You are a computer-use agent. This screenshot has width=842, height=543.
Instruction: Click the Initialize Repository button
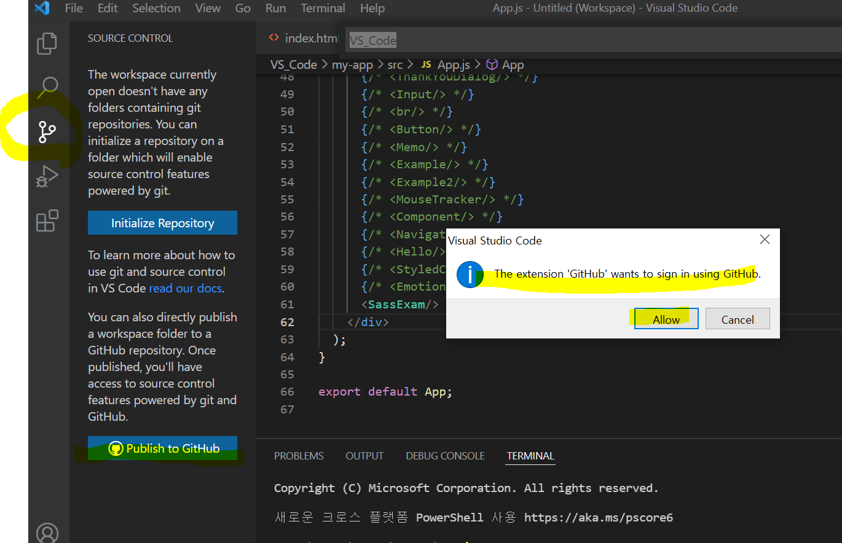pyautogui.click(x=162, y=222)
